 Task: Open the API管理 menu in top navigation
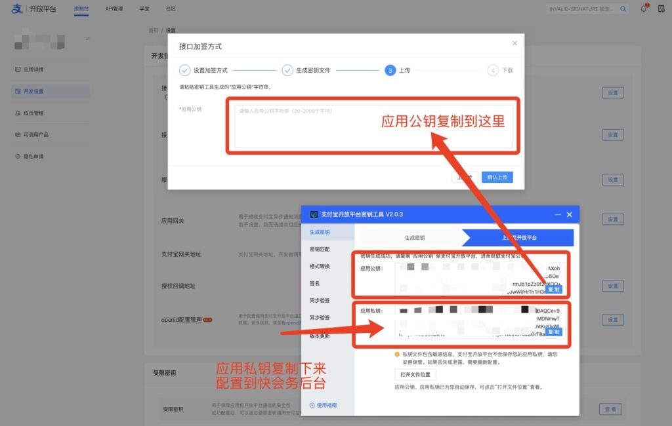tap(114, 9)
